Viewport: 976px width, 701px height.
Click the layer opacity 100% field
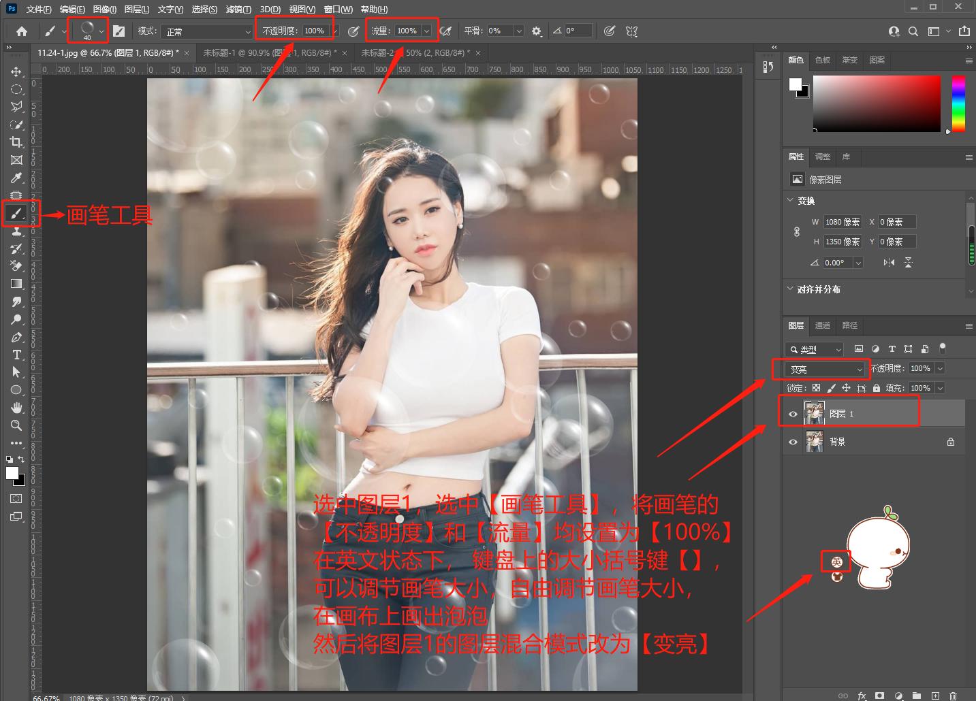[920, 368]
